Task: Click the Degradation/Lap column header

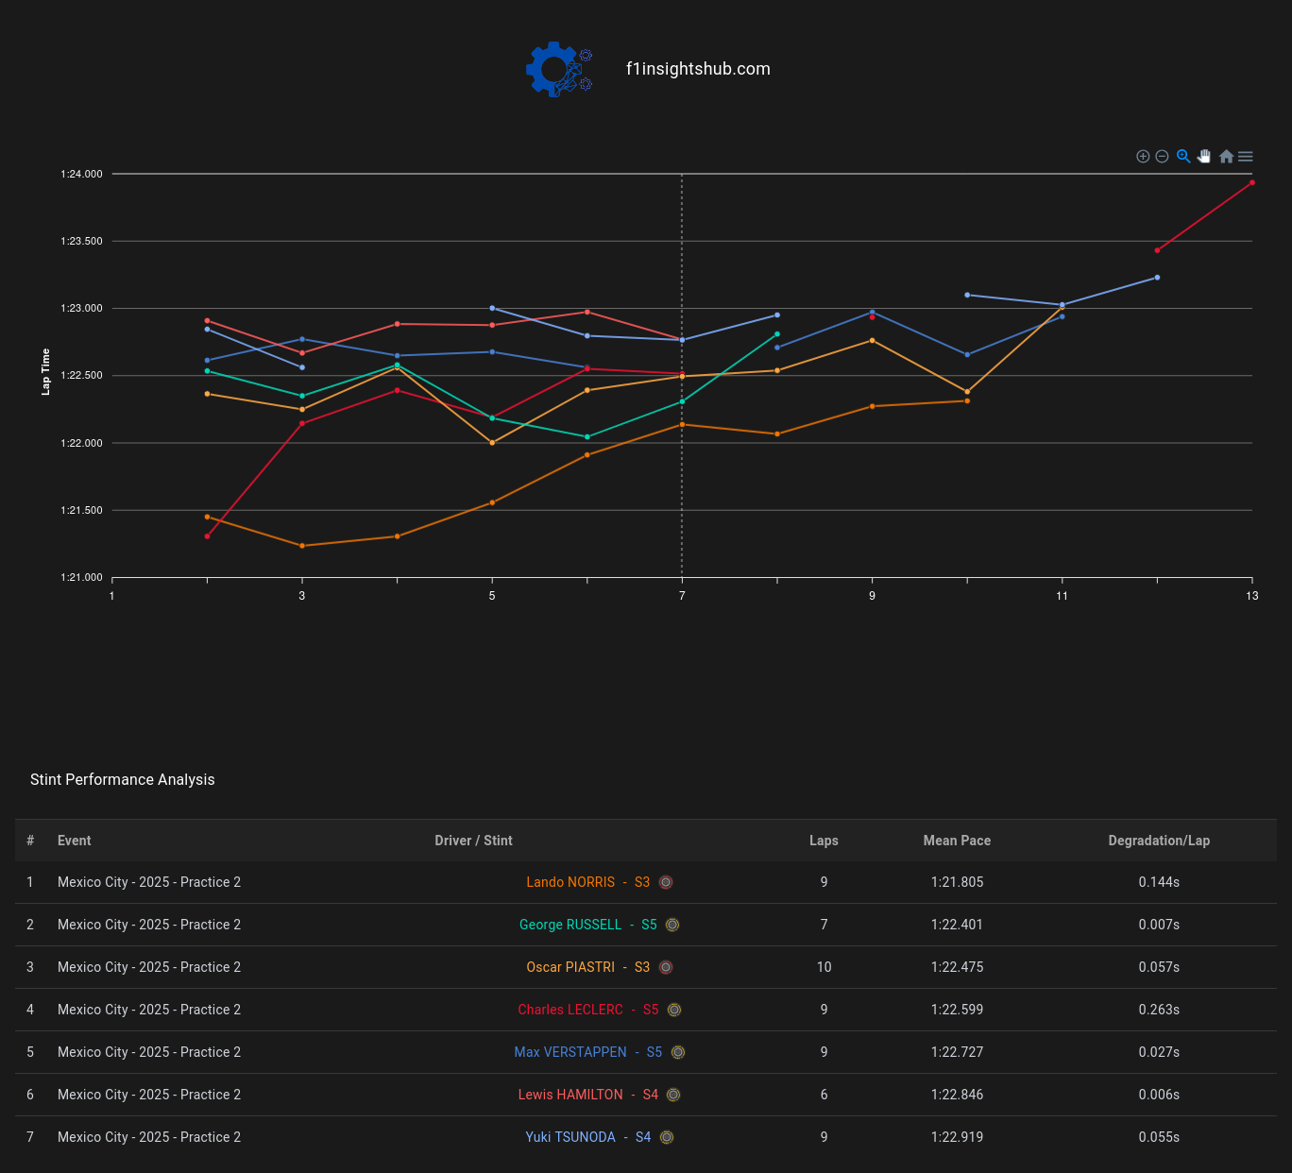Action: pos(1159,841)
